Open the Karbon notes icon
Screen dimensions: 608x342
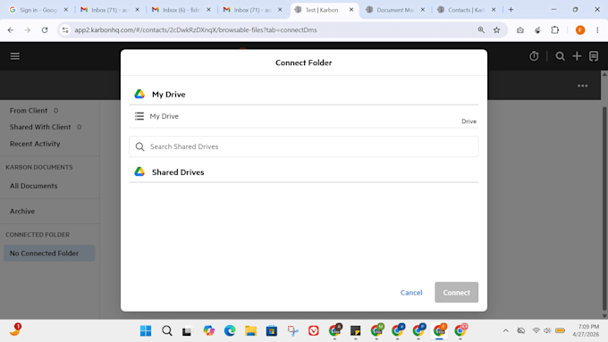tap(594, 56)
